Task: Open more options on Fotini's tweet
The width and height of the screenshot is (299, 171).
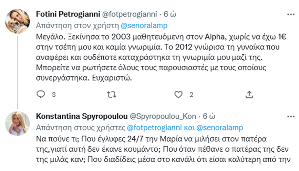Action: pos(290,15)
